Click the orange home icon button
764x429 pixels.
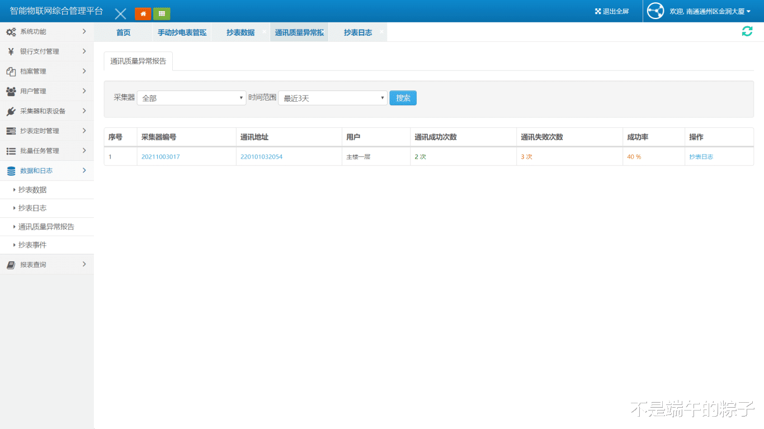click(143, 14)
